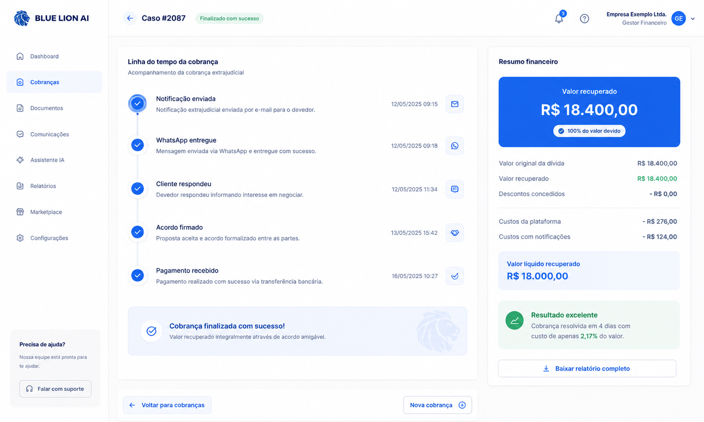704x422 pixels.
Task: Click the check icon for Pagamento recebido
Action: pyautogui.click(x=455, y=276)
